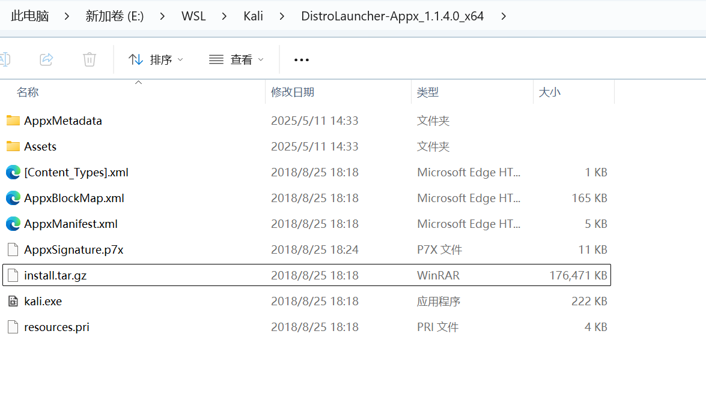The image size is (706, 412).
Task: Click the Edge icon of AppxBlockMap.xml
Action: 13,198
